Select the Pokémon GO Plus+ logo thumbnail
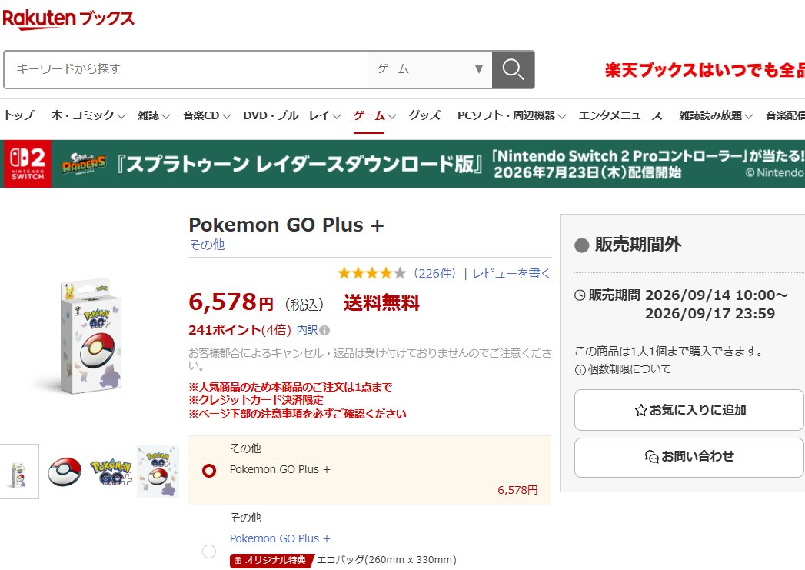805x570 pixels. coord(111,473)
